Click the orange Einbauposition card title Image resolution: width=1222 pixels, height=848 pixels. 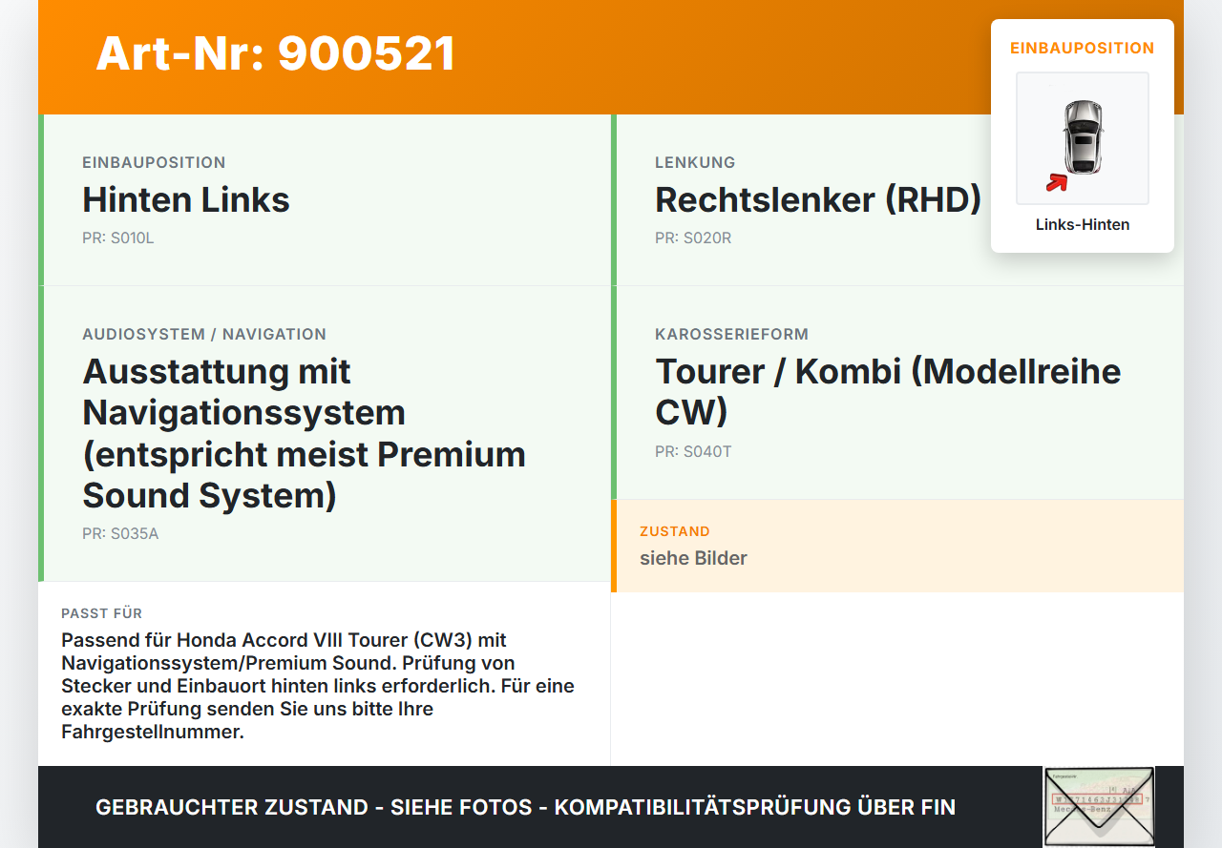[x=1083, y=48]
